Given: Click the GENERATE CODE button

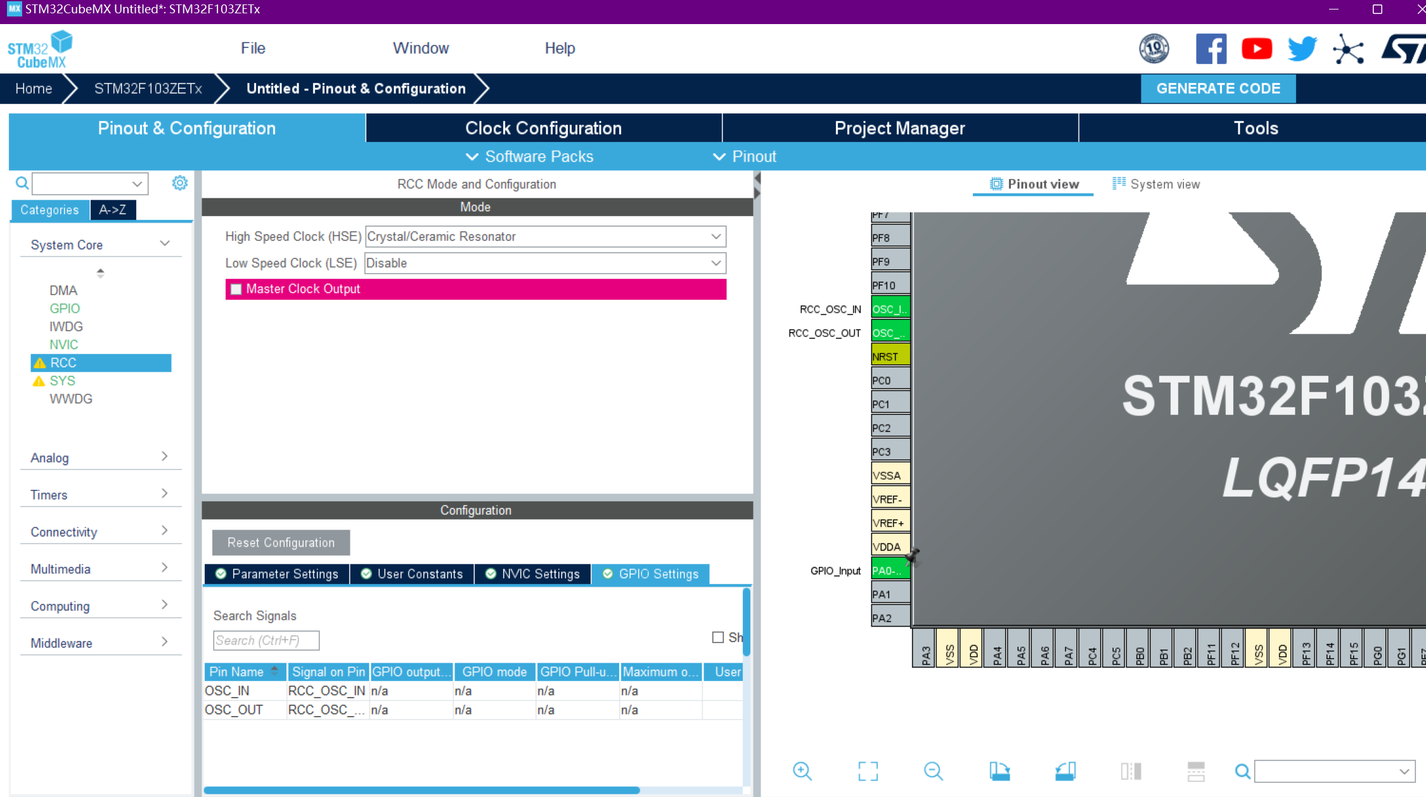Looking at the screenshot, I should click(x=1217, y=89).
